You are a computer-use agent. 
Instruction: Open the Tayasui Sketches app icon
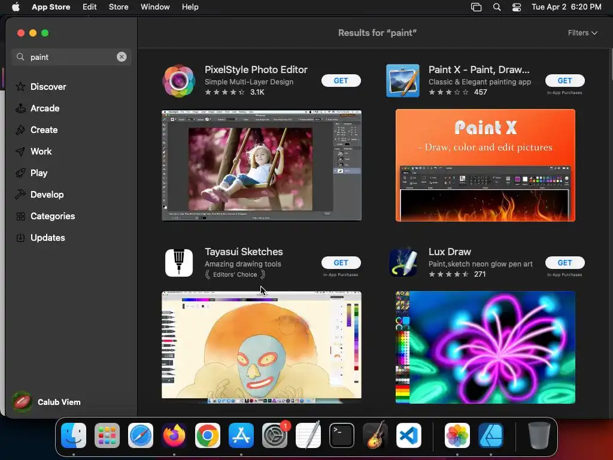178,263
